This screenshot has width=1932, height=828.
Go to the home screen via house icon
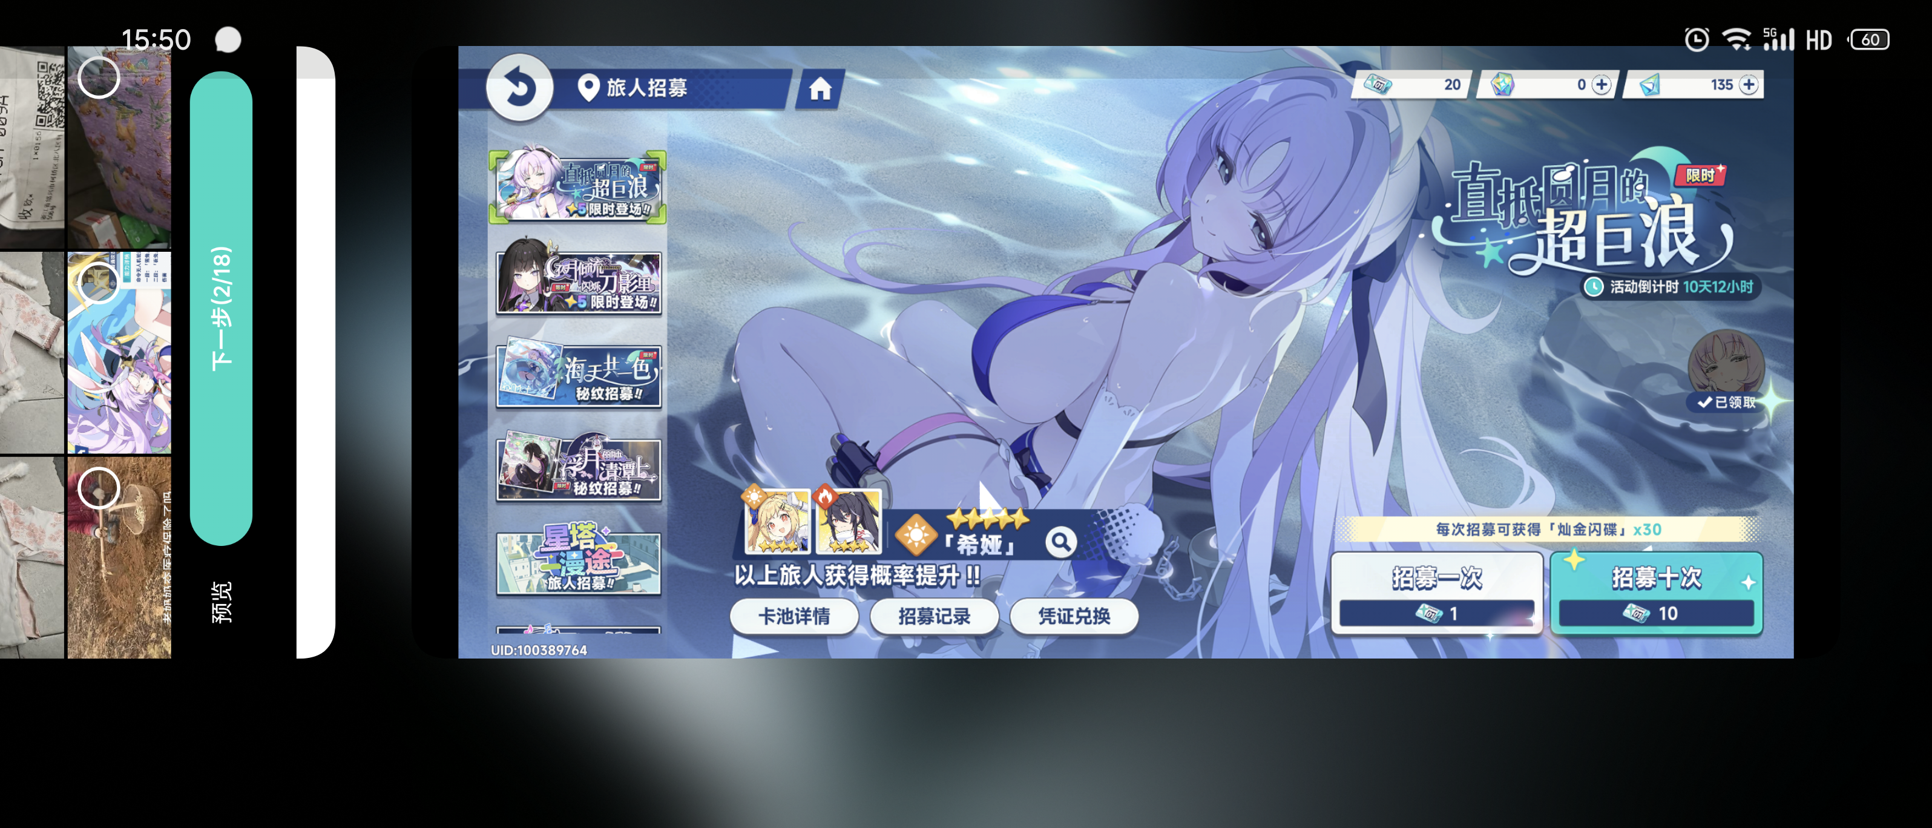tap(820, 89)
